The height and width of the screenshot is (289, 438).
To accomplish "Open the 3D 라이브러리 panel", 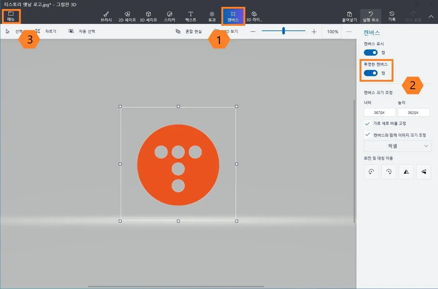I will coord(254,16).
